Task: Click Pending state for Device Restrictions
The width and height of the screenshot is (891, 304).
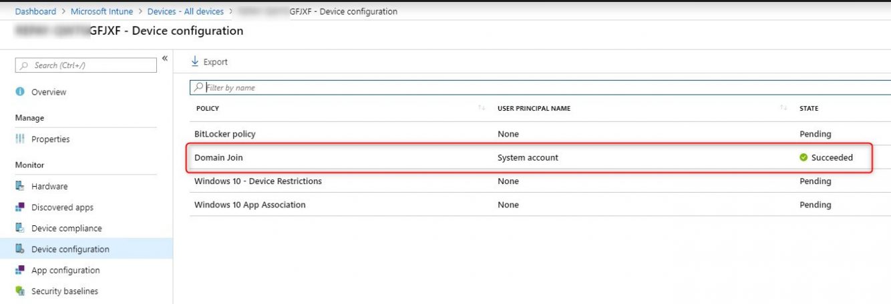Action: click(x=816, y=181)
